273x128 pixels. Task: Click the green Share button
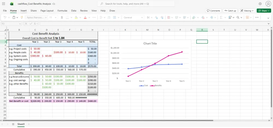coord(264,11)
